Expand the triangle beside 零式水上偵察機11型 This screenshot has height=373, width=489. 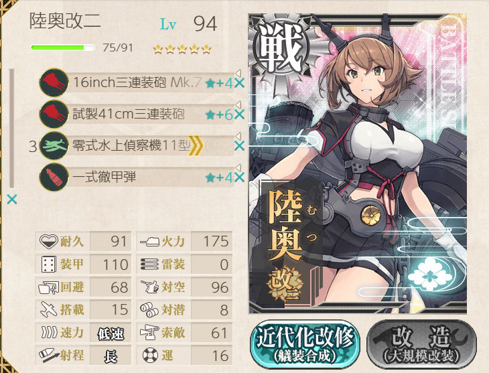238,136
